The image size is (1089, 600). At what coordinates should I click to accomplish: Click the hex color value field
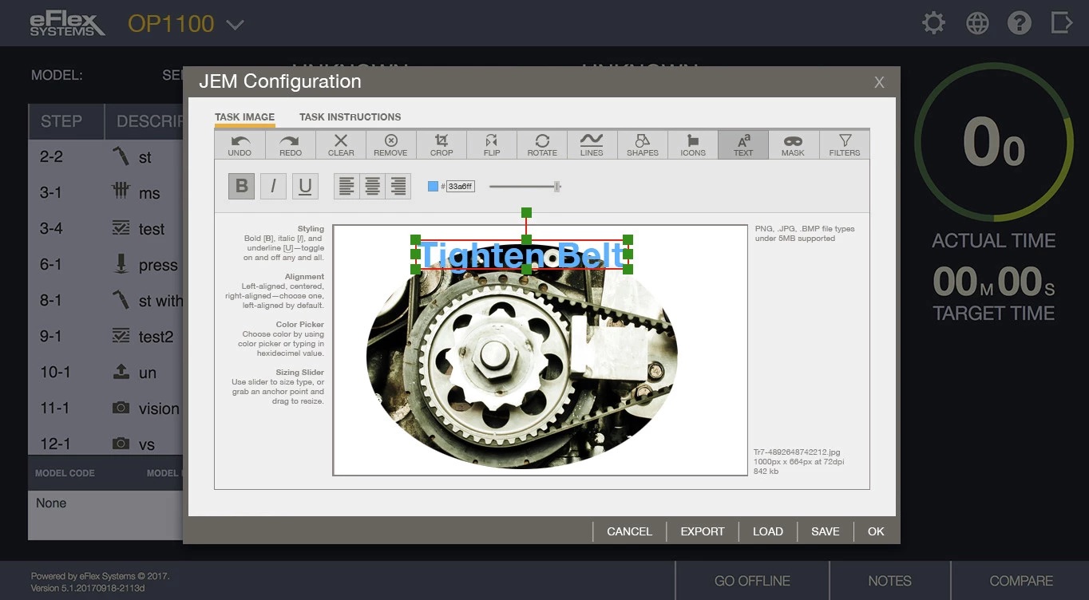tap(461, 187)
